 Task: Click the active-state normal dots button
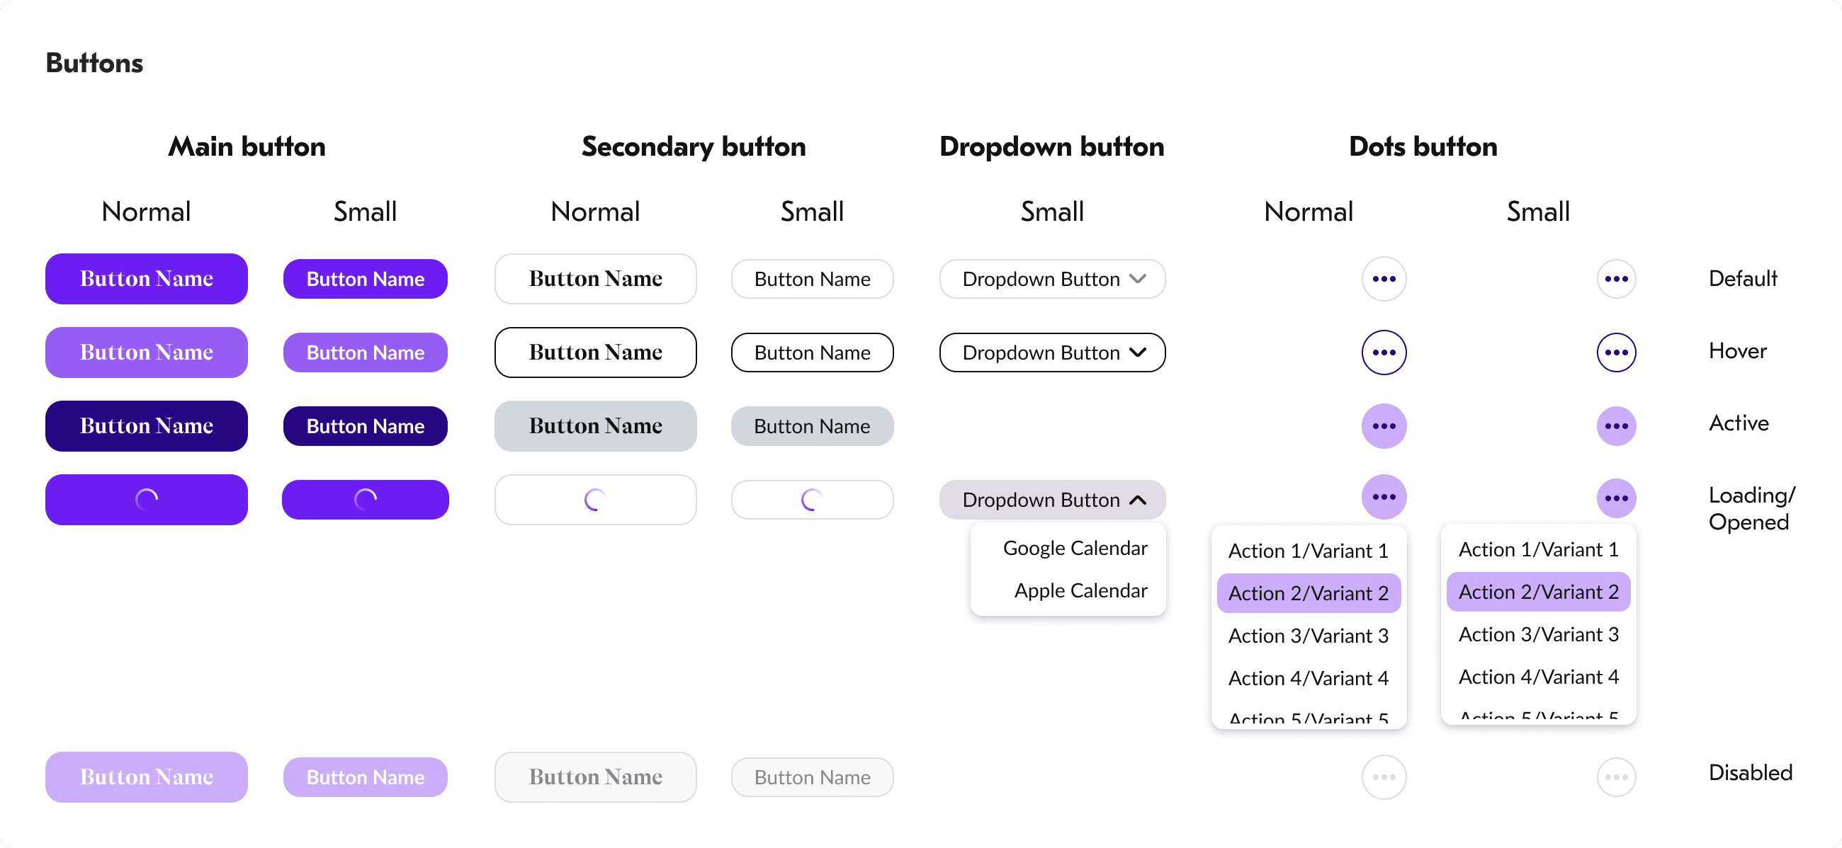click(x=1383, y=426)
